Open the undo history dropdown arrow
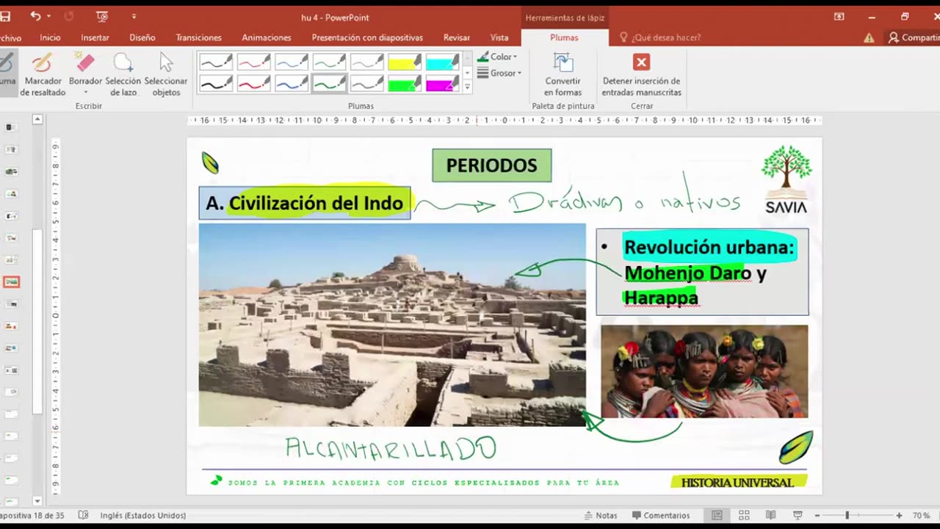Image resolution: width=940 pixels, height=529 pixels. [48, 16]
